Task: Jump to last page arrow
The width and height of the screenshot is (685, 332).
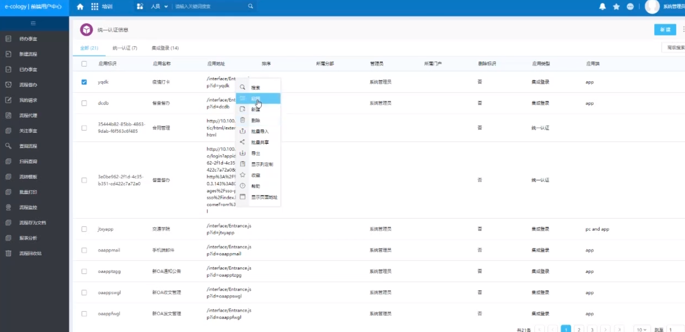Action: coord(619,329)
